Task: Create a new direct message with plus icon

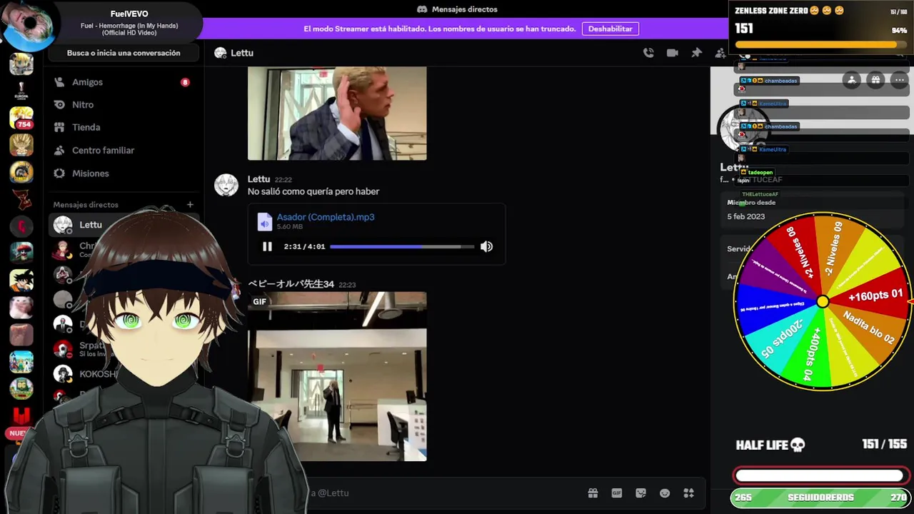Action: (190, 205)
